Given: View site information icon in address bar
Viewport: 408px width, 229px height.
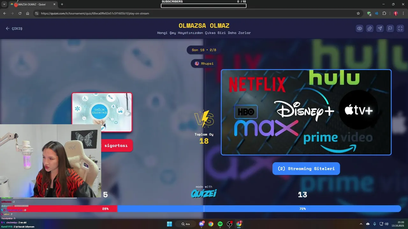Looking at the screenshot, I should (x=37, y=13).
